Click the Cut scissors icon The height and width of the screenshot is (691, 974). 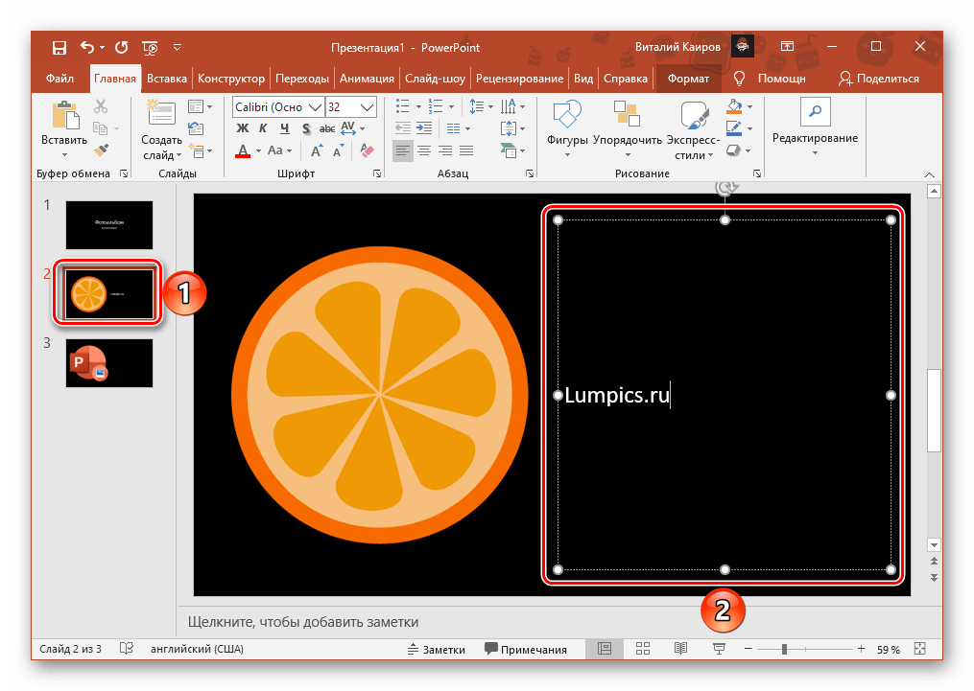pyautogui.click(x=101, y=106)
